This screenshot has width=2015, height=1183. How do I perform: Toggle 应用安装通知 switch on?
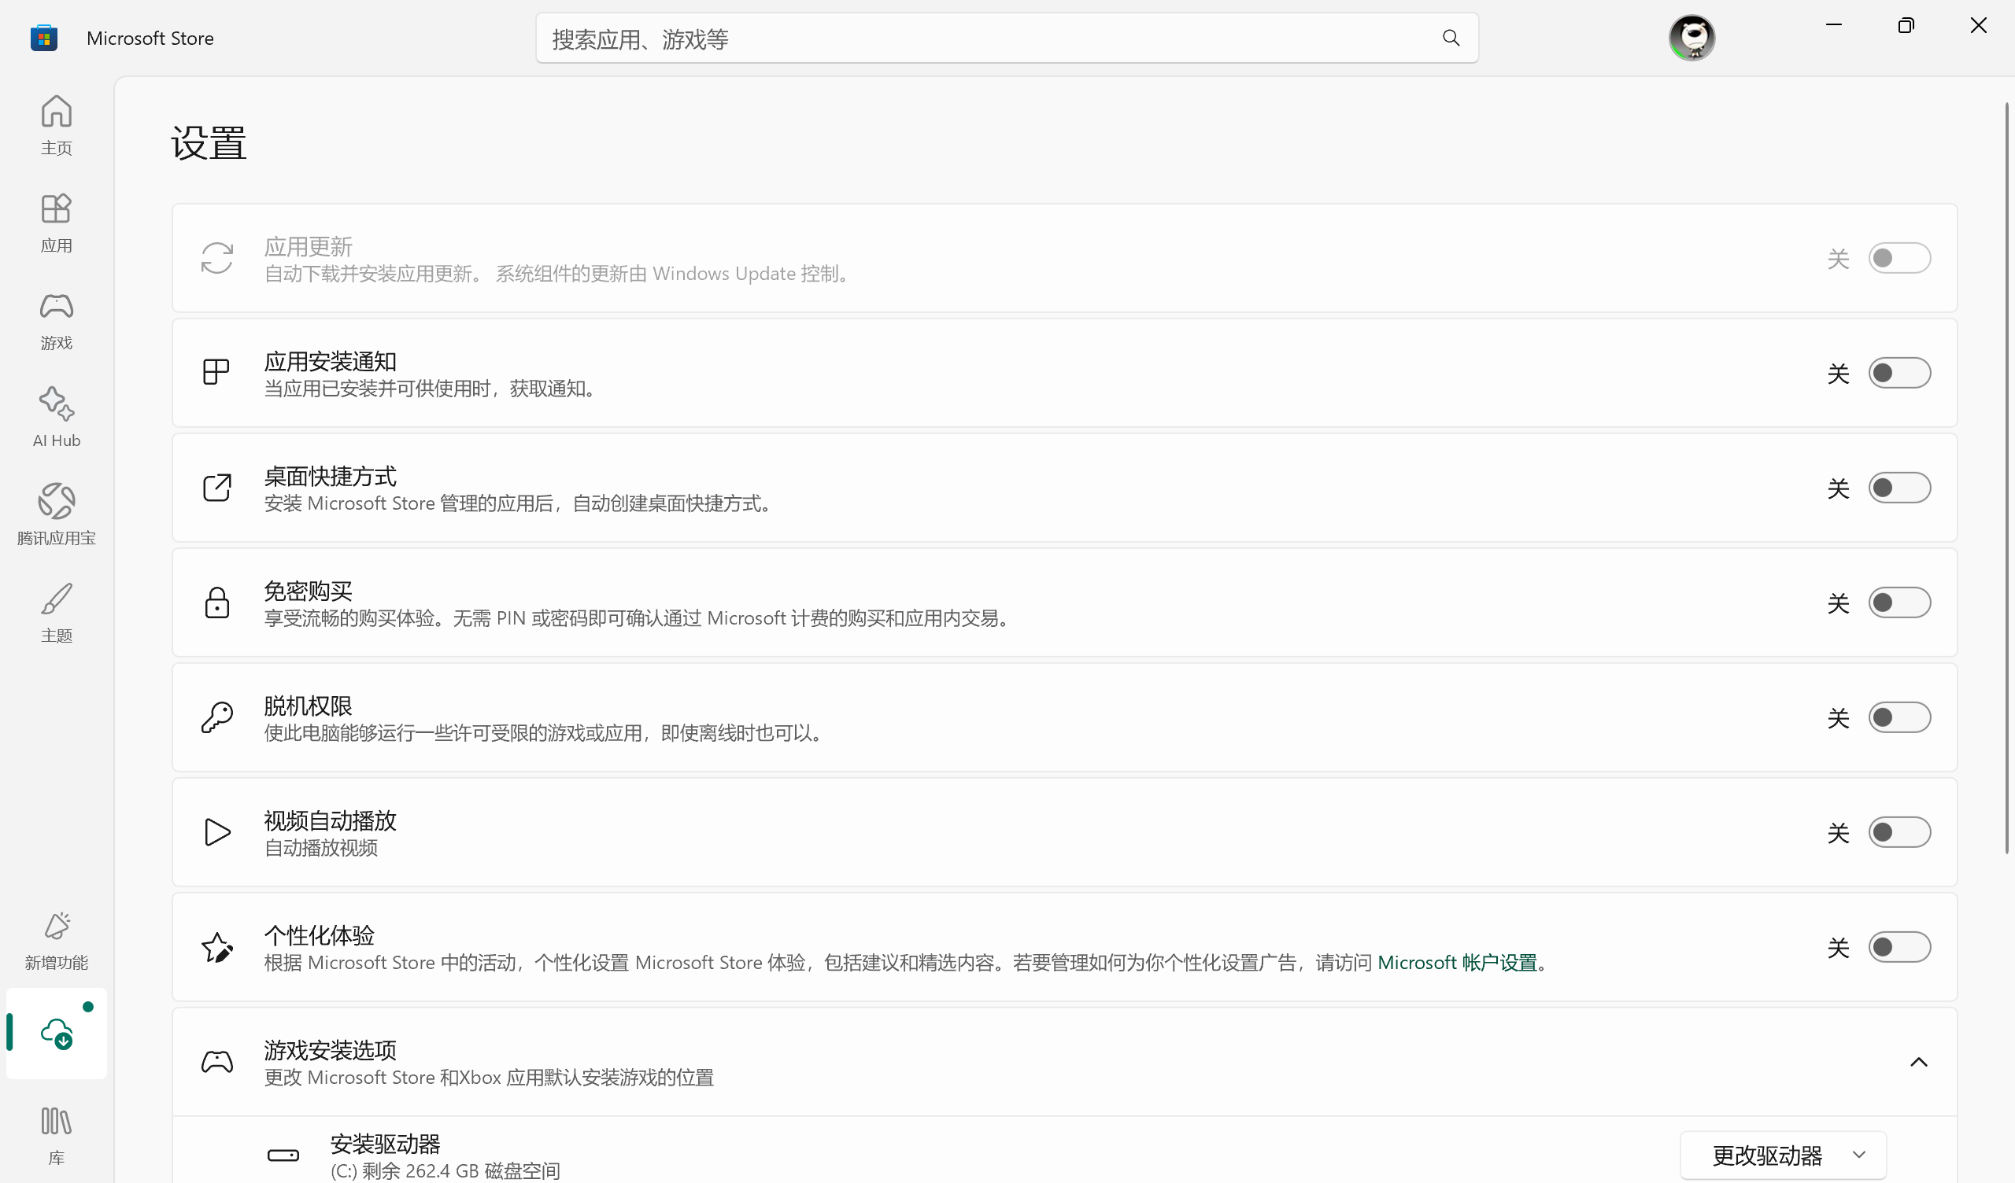(x=1899, y=374)
